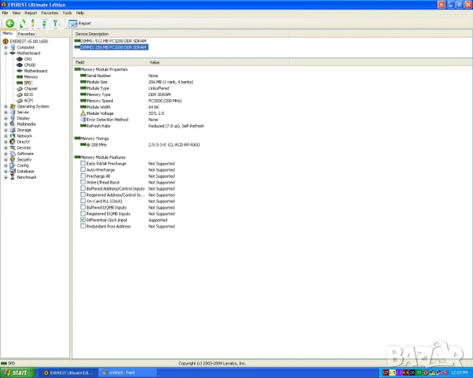Switch to the Favorites tab
473x378 pixels.
[x=26, y=34]
